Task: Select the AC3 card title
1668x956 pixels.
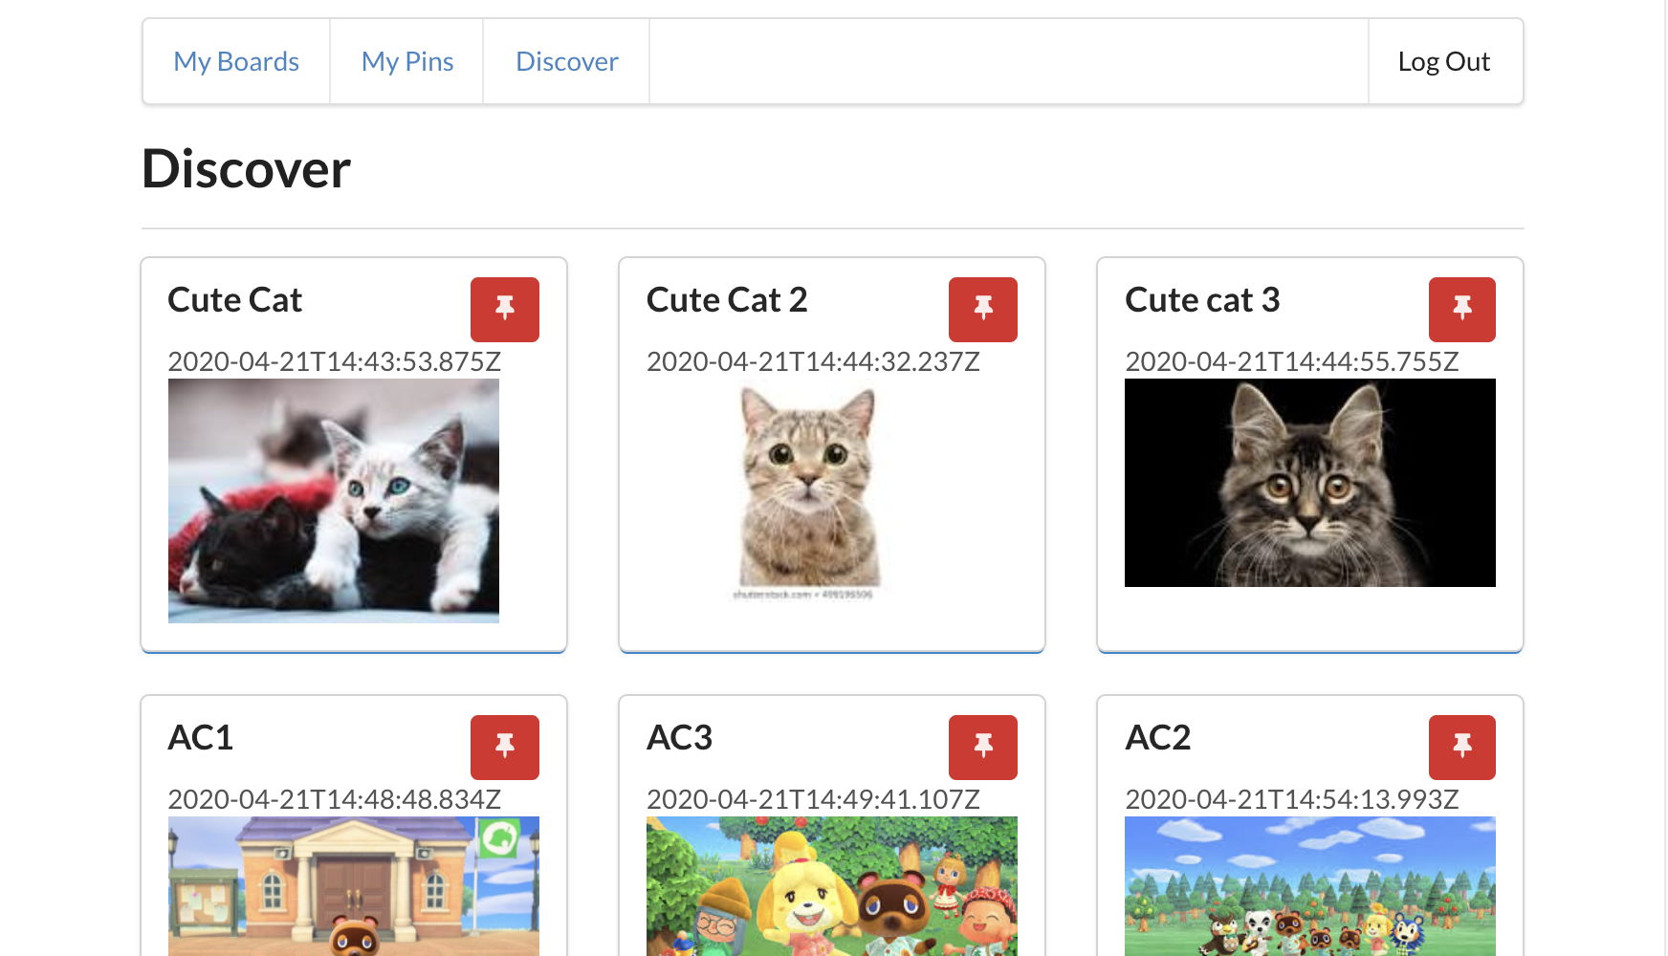Action: [x=680, y=738]
